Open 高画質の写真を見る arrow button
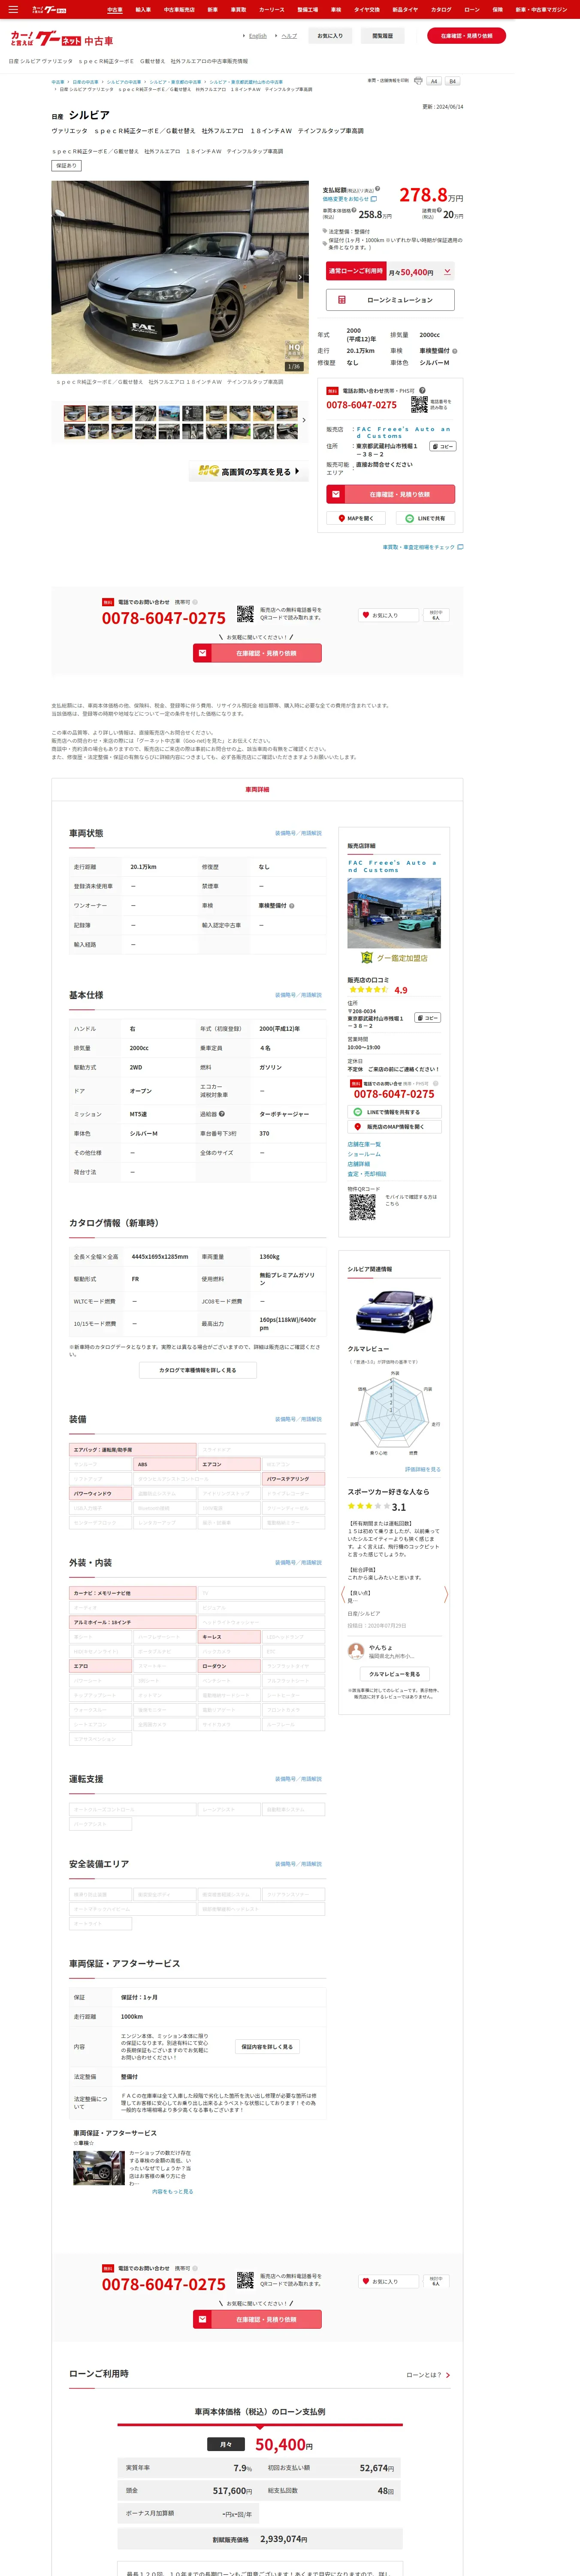The width and height of the screenshot is (580, 2576). tap(249, 471)
